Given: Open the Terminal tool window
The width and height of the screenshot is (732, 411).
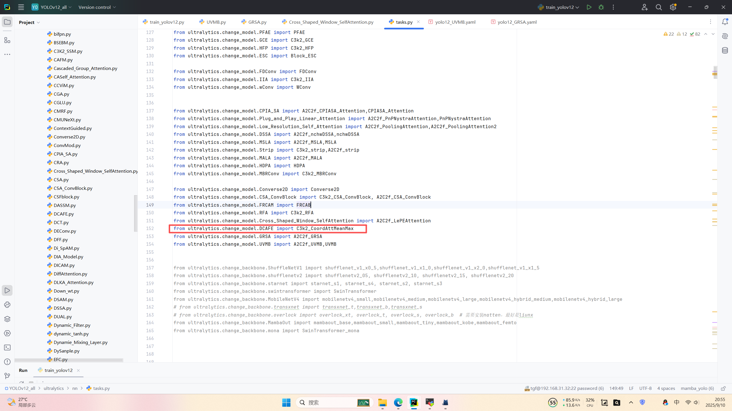Looking at the screenshot, I should [7, 347].
